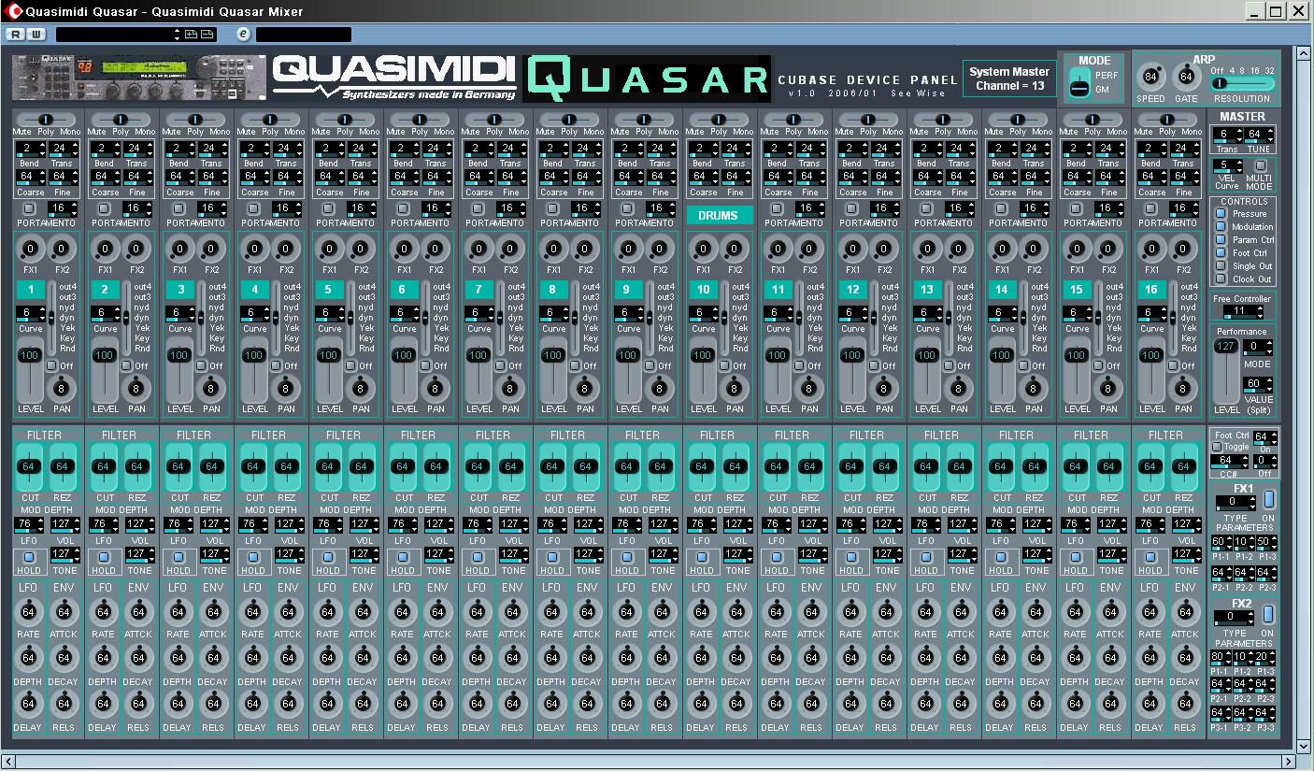Image resolution: width=1314 pixels, height=771 pixels.
Task: Open the preset selector dropdown arrows
Action: click(x=178, y=35)
